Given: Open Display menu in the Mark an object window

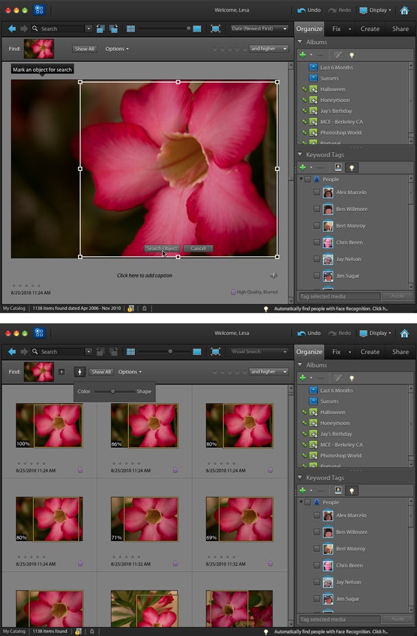Looking at the screenshot, I should pyautogui.click(x=375, y=10).
